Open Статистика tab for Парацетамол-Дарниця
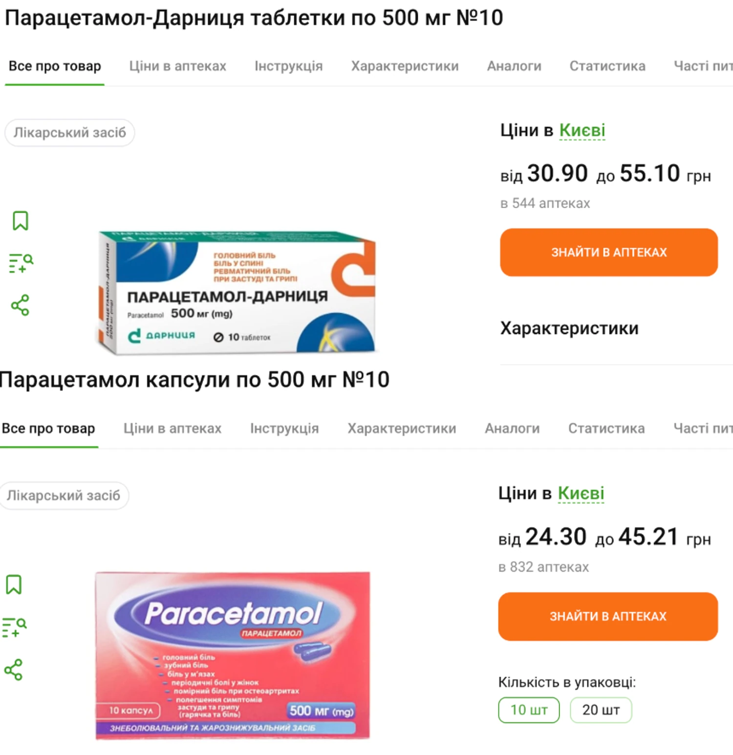The height and width of the screenshot is (755, 733). [x=607, y=66]
